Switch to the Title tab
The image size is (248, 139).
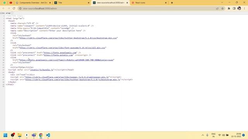click(x=72, y=3)
